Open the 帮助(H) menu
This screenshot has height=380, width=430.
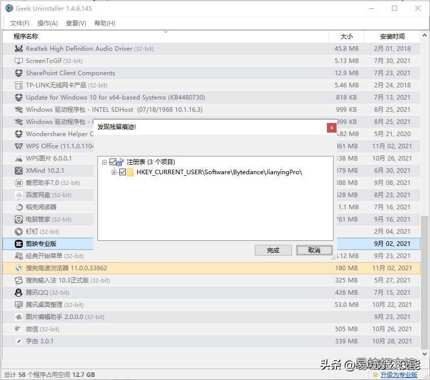pyautogui.click(x=105, y=23)
